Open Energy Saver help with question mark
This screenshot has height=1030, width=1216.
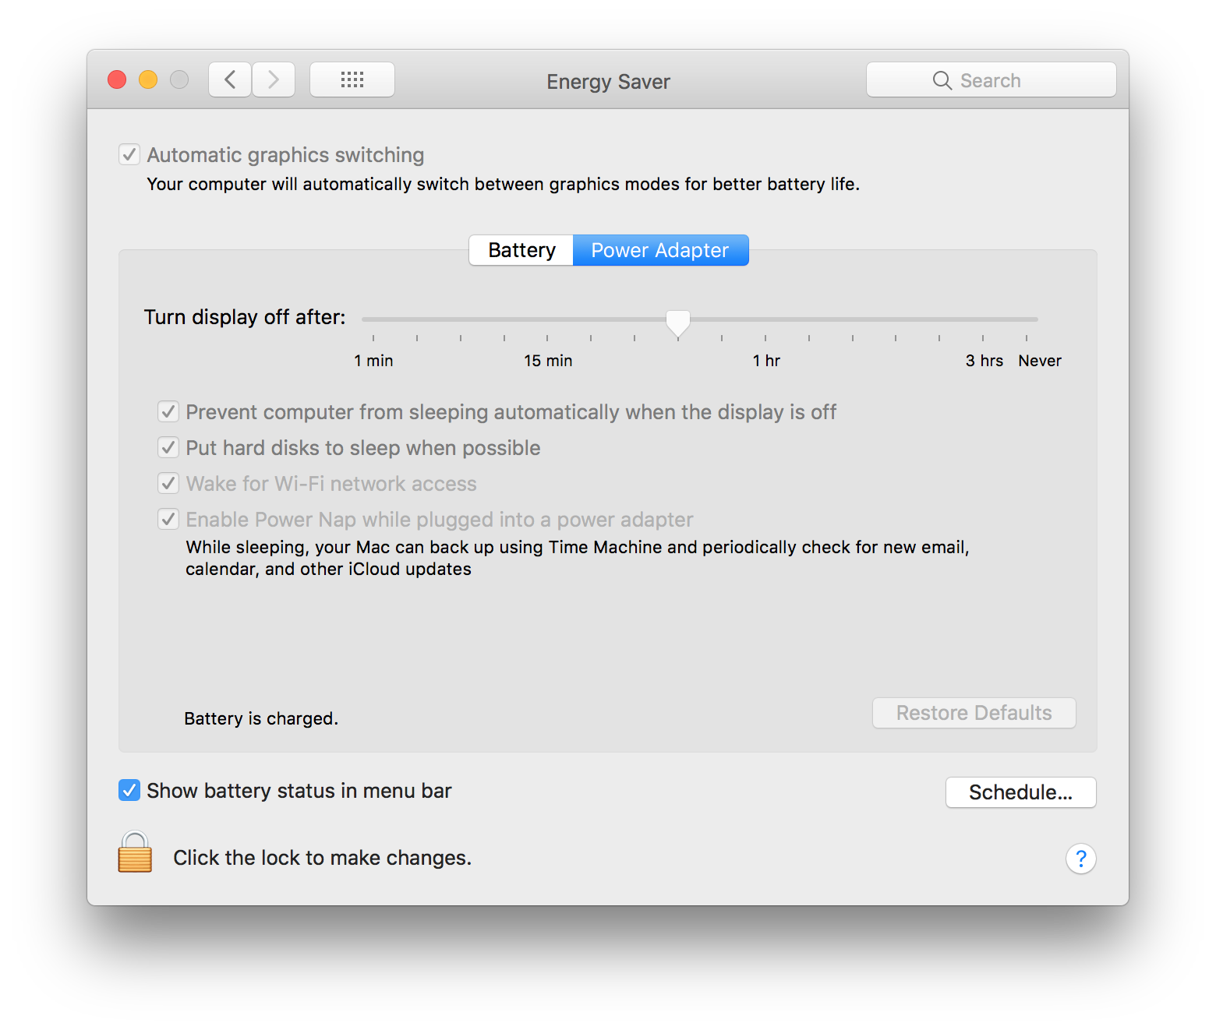coord(1080,859)
